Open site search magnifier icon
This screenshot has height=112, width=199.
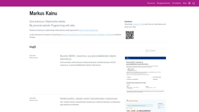pos(194,3)
